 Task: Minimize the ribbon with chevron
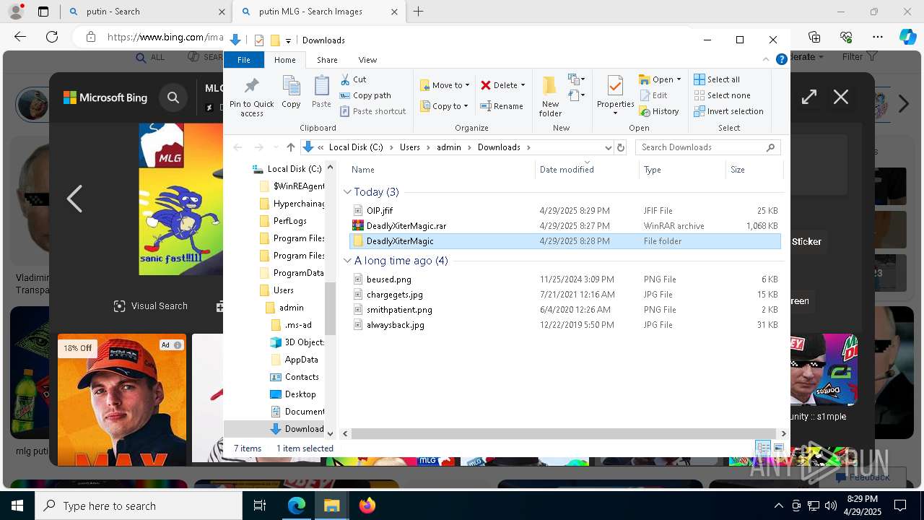pos(766,60)
